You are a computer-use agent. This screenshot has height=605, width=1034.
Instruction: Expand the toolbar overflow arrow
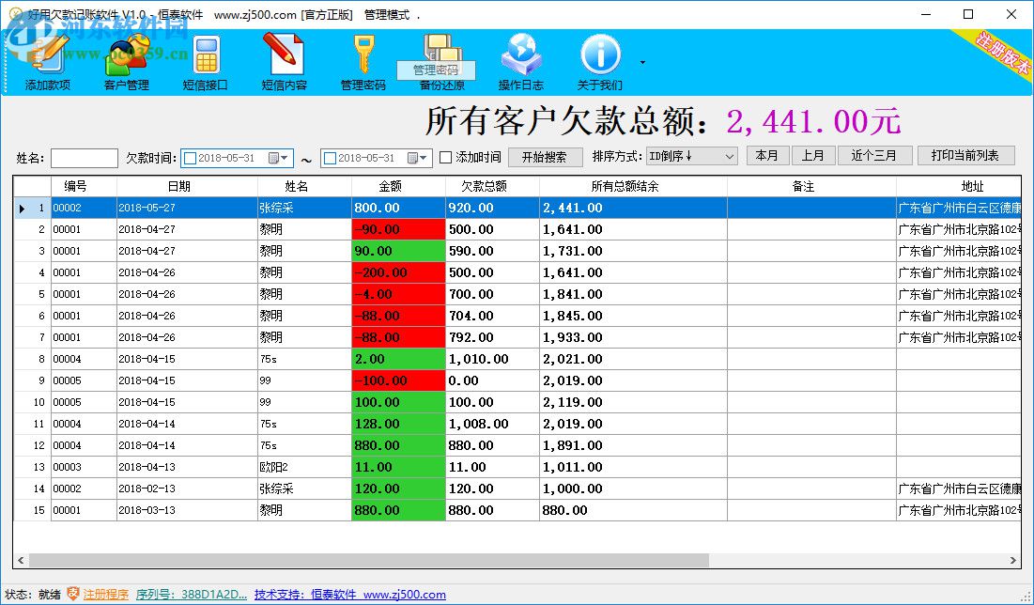tap(642, 63)
